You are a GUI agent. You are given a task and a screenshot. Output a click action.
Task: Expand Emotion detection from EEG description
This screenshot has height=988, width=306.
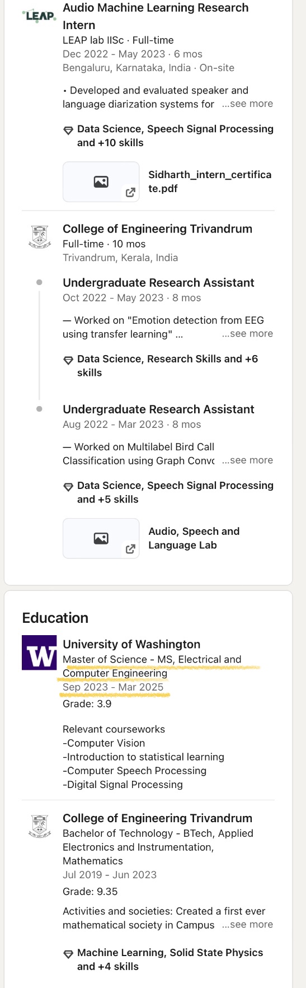(x=247, y=333)
